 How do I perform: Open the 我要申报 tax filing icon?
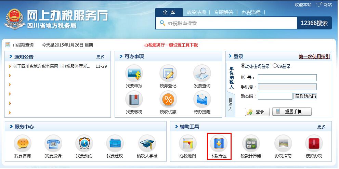point(134,74)
